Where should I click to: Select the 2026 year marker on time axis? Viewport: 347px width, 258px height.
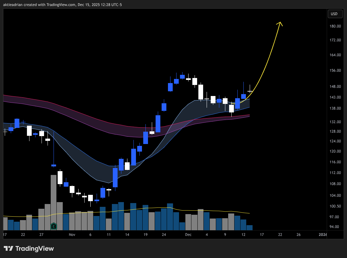323,235
